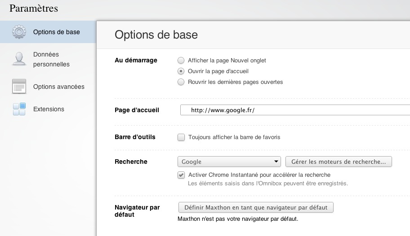Screen dimensions: 410x236
Task: Select 'Afficher la page Nouvel onglet' radio
Action: [x=181, y=61]
